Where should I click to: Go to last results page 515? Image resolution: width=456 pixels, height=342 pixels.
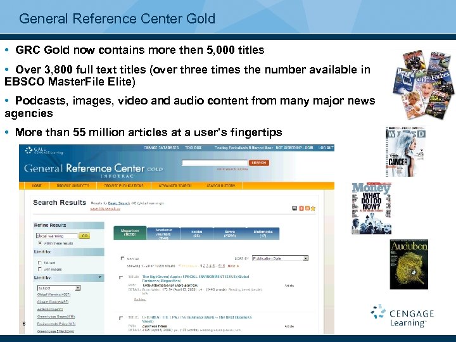[222, 266]
